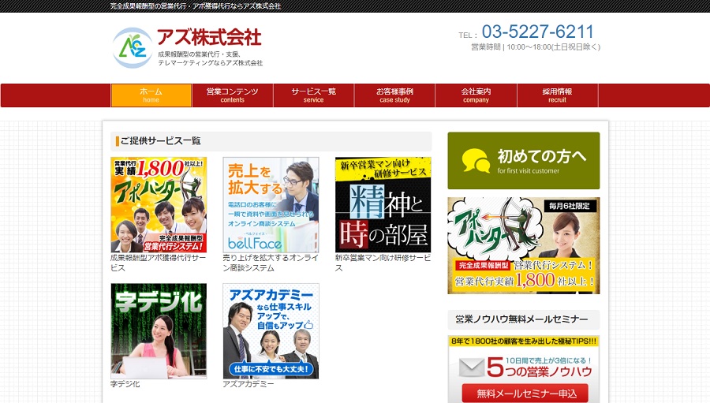Open the ホーム home tab
Viewport: 710px width, 403px height.
(x=151, y=95)
